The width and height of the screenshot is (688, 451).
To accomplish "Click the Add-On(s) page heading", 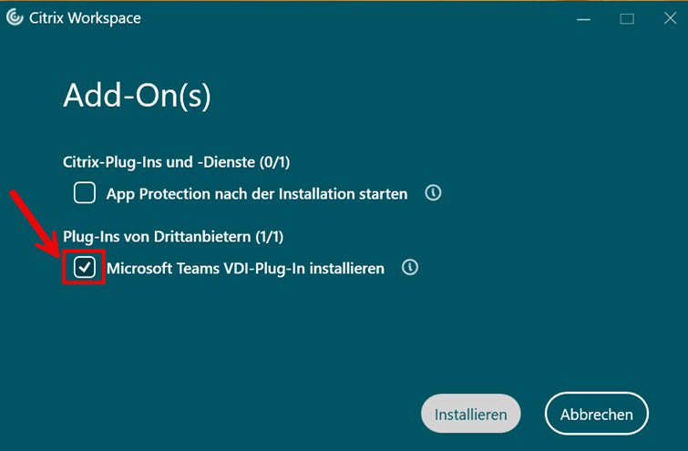I will click(137, 95).
